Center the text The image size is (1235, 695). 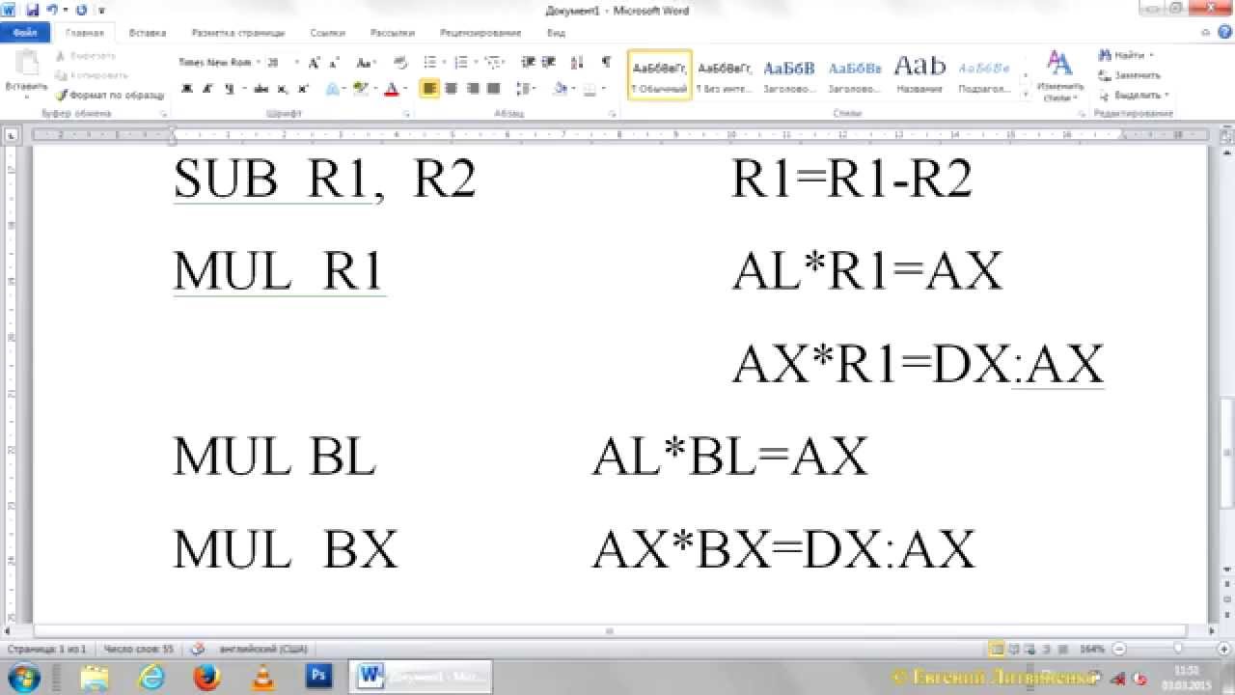click(x=451, y=89)
